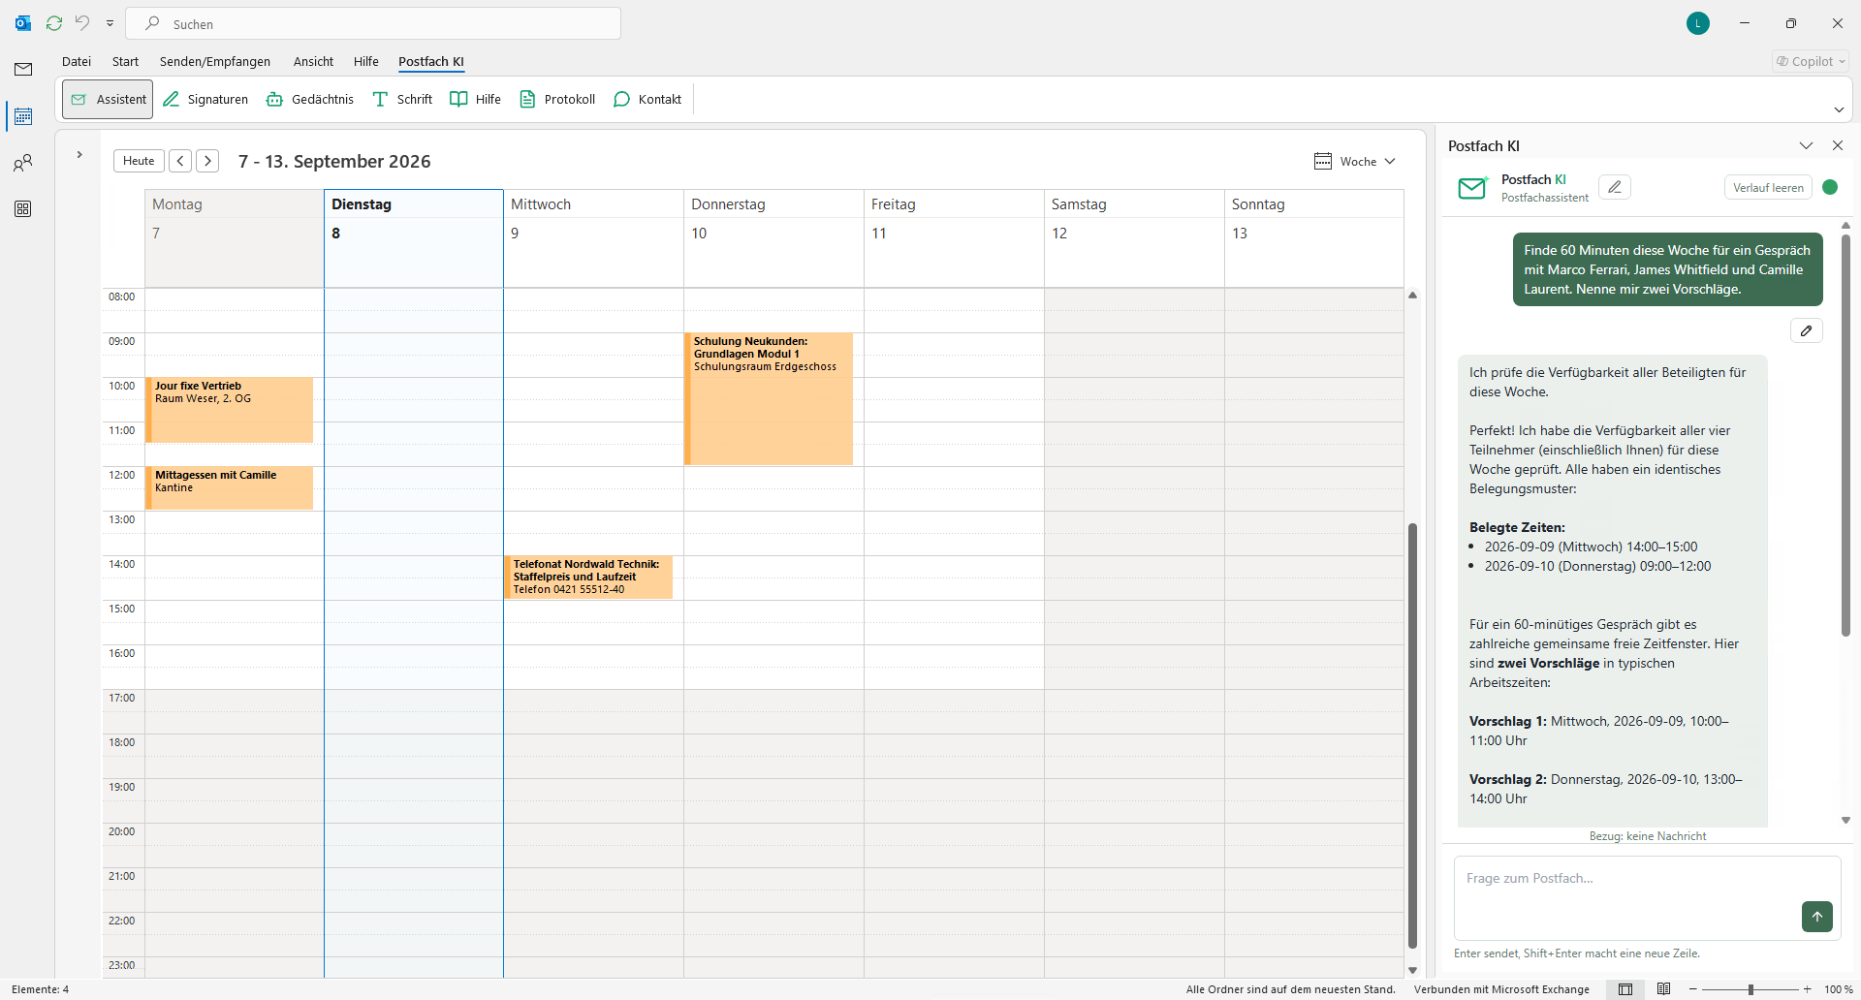Click the Frage zum Postfach input field

1647,897
